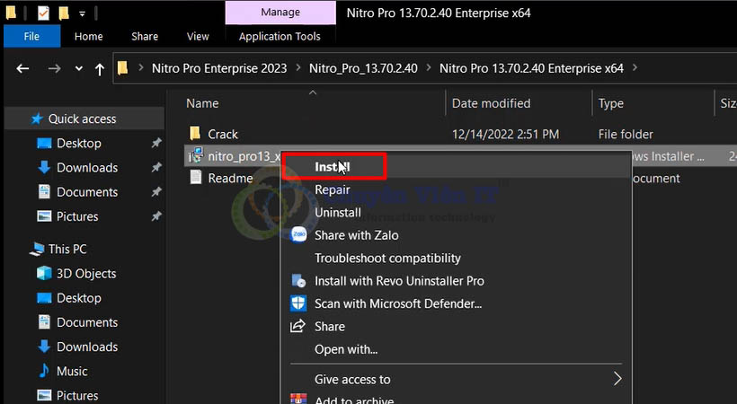Click the address bar folder icon
Image resolution: width=737 pixels, height=404 pixels.
[x=122, y=68]
